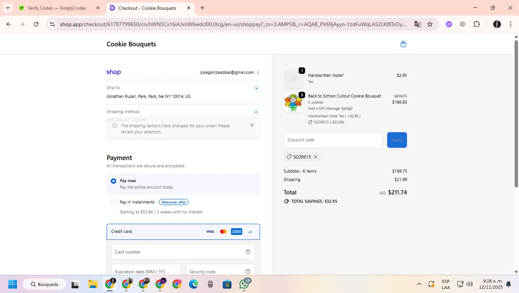Open Microsoft Edge from taskbar
Viewport: 519px width, 293px height.
193,284
